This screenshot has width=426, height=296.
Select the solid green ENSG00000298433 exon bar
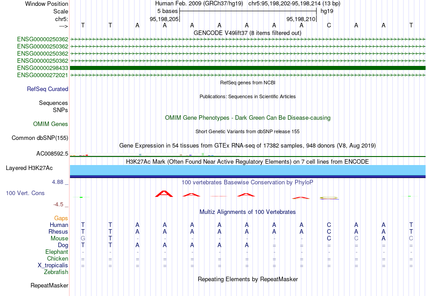tap(248, 68)
